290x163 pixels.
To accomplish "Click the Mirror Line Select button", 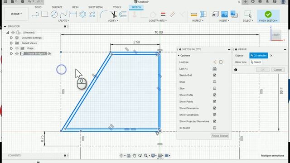I will coord(256,62).
